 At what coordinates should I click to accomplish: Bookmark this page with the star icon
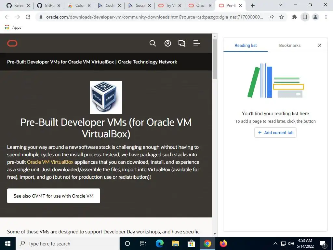click(x=282, y=17)
